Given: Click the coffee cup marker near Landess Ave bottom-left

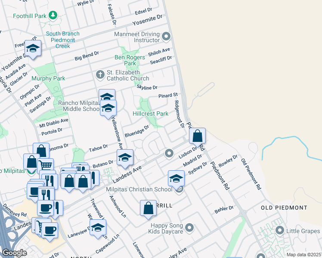Looking at the screenshot, I should coord(50,232).
